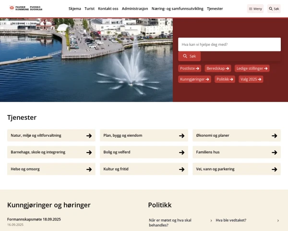Click arrow on Økonomi og planer
Screen dimensions: 288x231
274,136
